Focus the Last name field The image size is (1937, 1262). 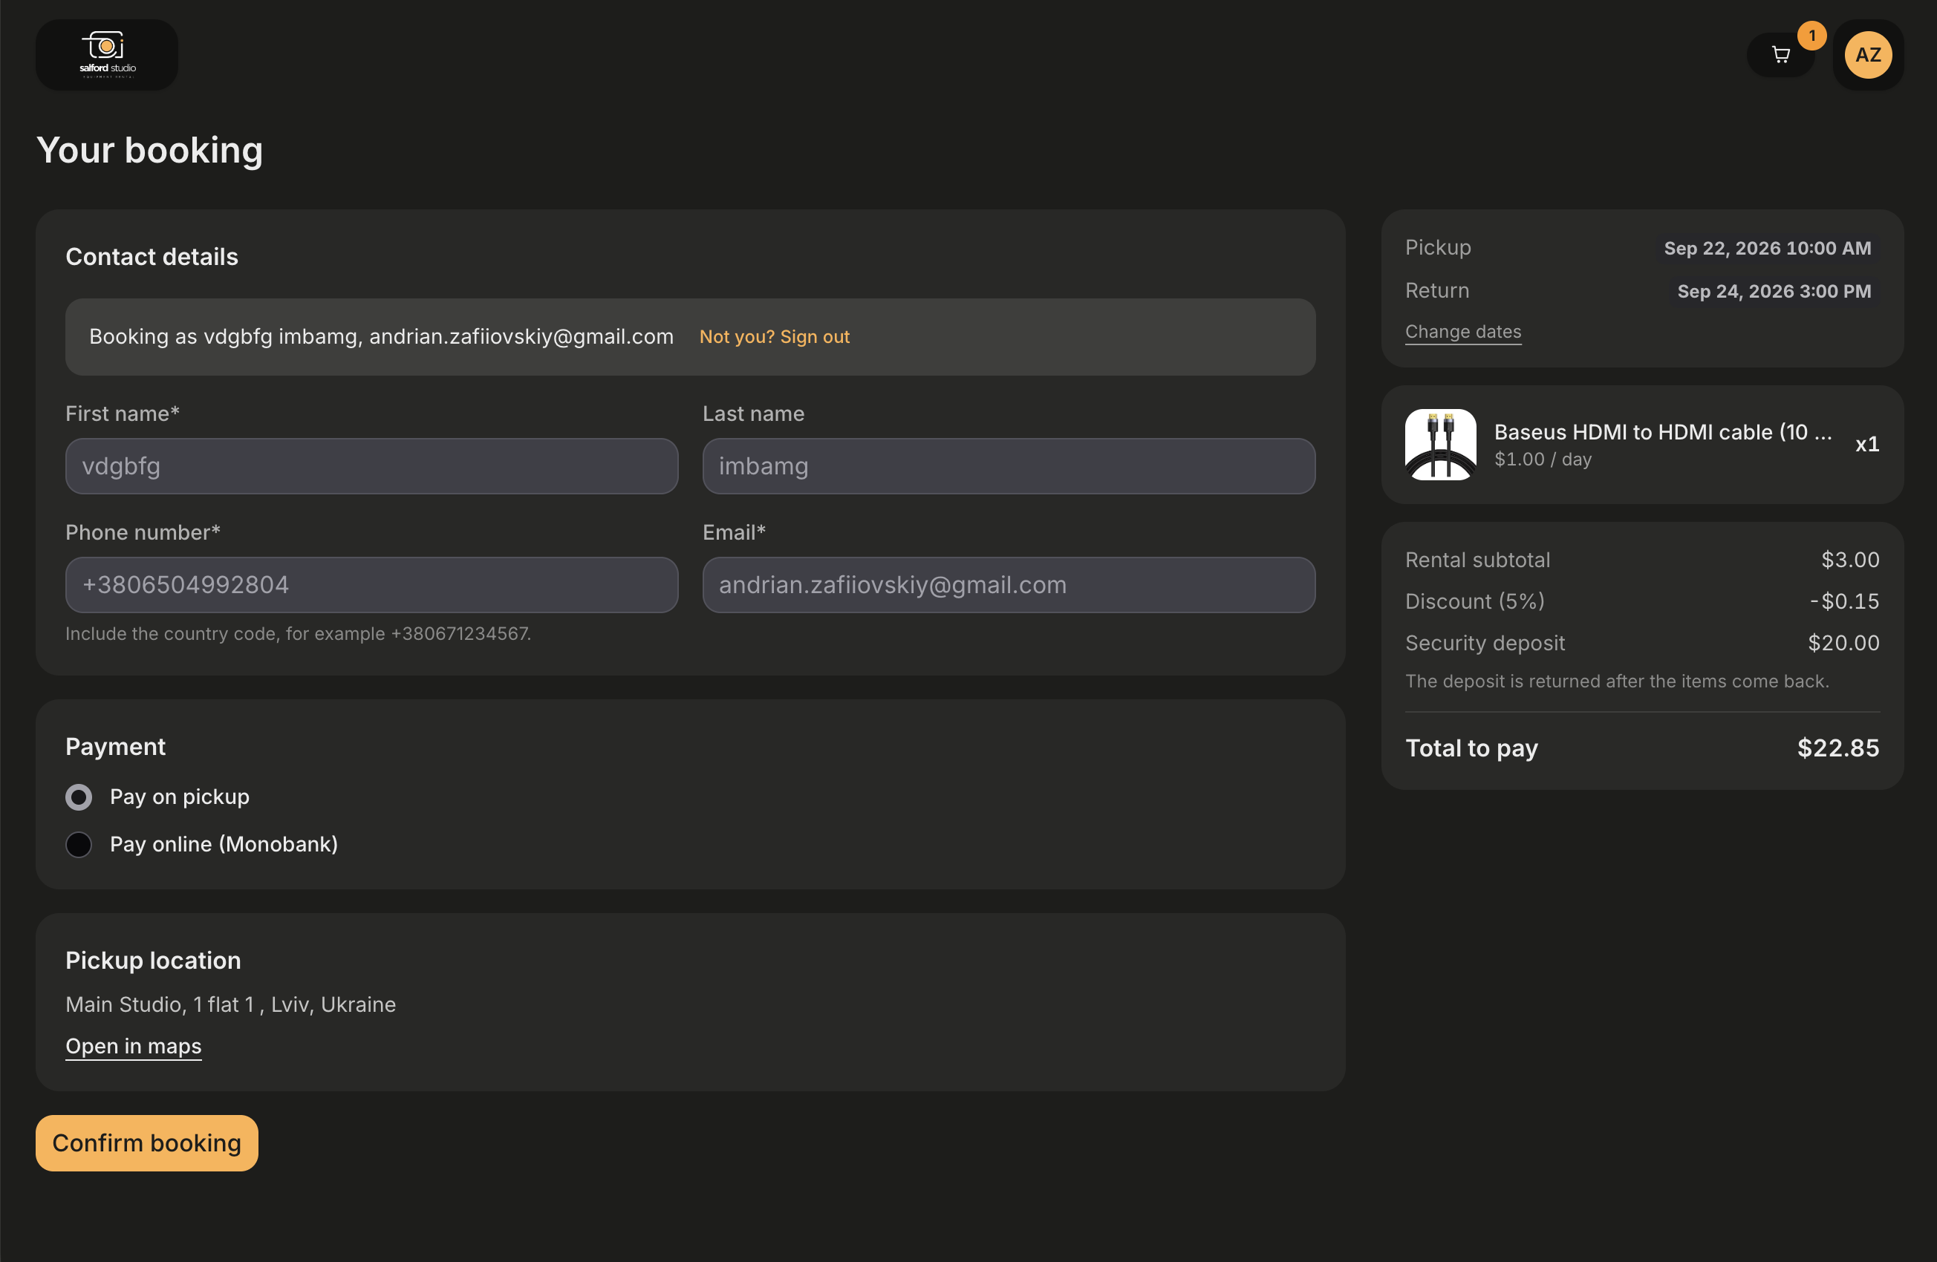(x=1009, y=466)
